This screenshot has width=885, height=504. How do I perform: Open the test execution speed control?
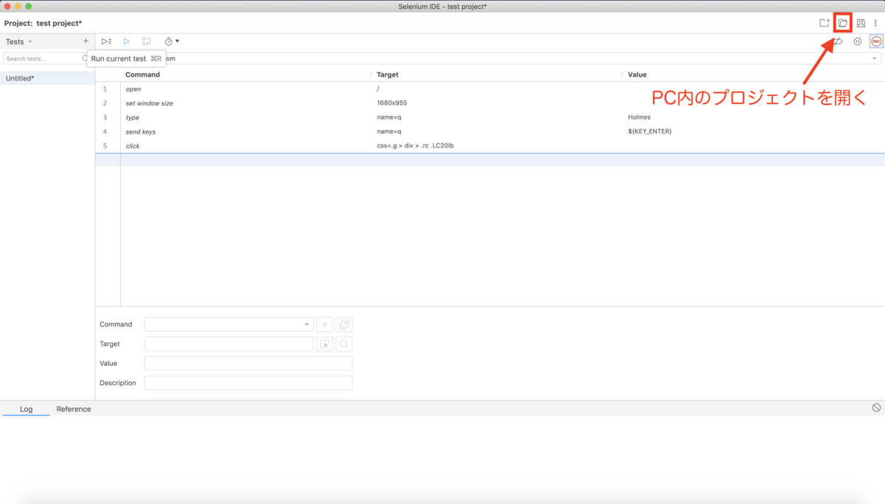[172, 41]
